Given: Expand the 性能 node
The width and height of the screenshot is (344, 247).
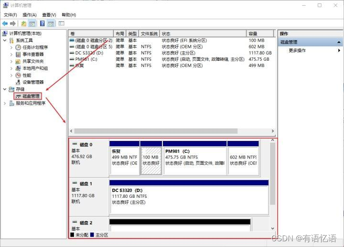Looking at the screenshot, I should [11, 75].
